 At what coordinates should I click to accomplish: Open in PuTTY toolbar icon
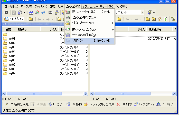56,12
